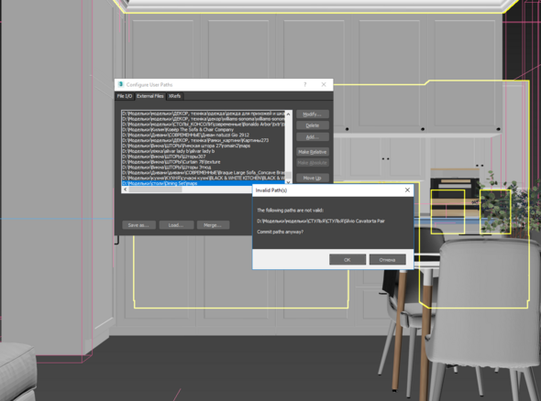Viewport: 541px width, 401px height.
Task: Click the Отмена cancel button
Action: (388, 260)
